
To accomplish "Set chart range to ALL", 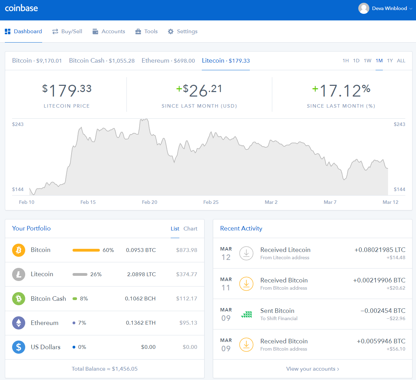I will [401, 61].
